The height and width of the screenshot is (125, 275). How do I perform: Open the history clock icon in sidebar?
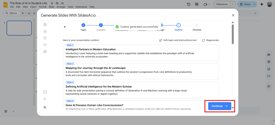[45, 45]
